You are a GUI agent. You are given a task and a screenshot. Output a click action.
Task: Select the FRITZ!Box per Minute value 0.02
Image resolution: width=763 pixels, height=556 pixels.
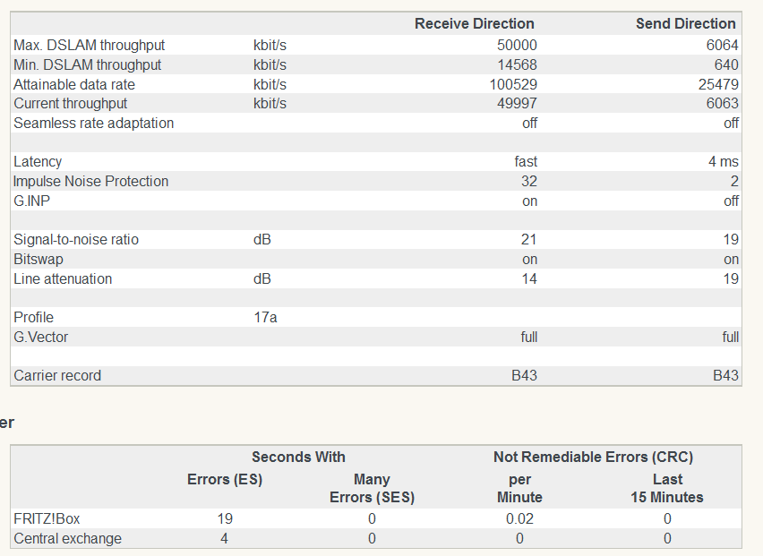[519, 519]
